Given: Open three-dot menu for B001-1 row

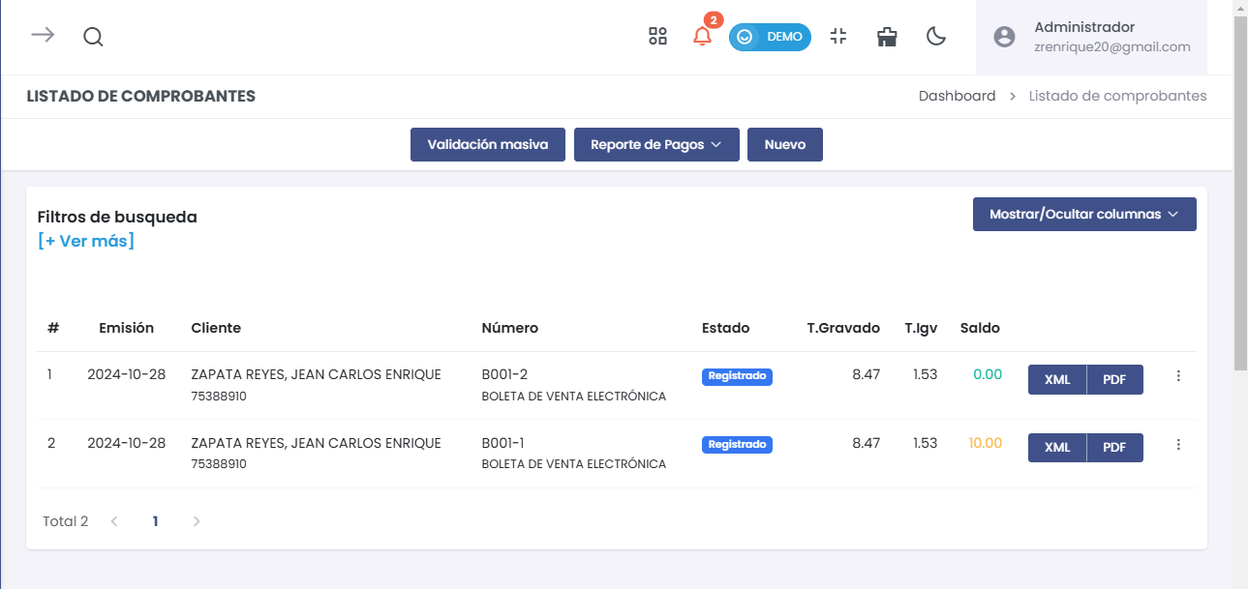Looking at the screenshot, I should (x=1178, y=445).
